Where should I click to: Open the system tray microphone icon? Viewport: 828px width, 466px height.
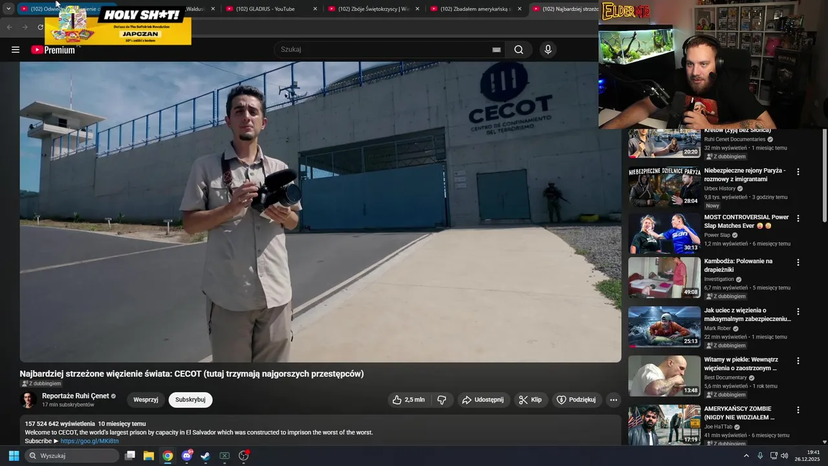pyautogui.click(x=760, y=456)
